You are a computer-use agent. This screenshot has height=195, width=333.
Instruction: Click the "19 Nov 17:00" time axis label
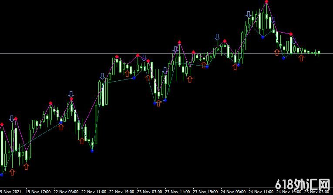pyautogui.click(x=39, y=192)
